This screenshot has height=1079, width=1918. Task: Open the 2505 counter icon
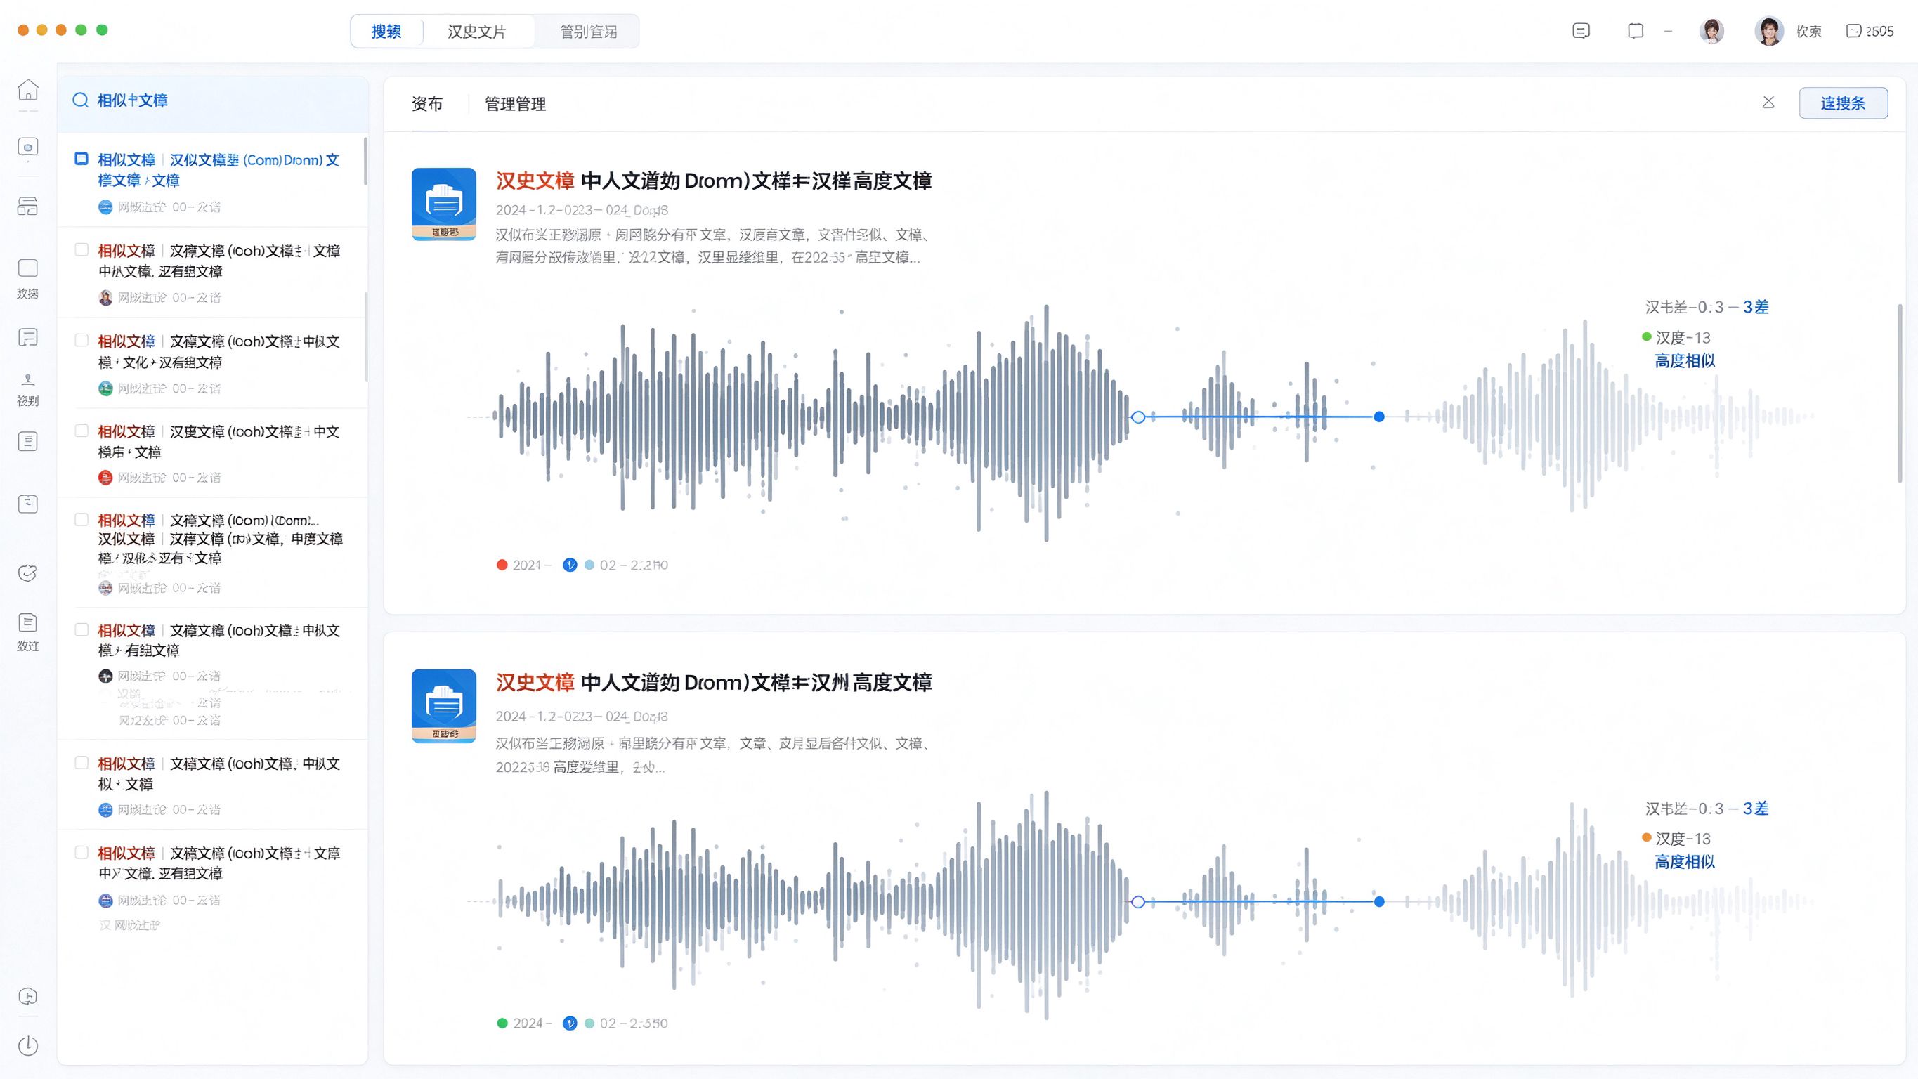click(x=1853, y=32)
